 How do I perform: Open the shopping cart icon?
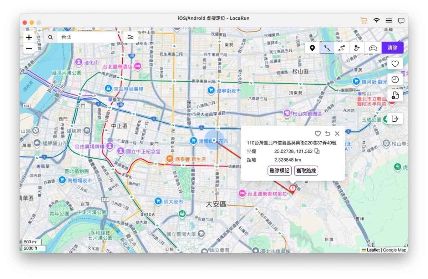364,21
